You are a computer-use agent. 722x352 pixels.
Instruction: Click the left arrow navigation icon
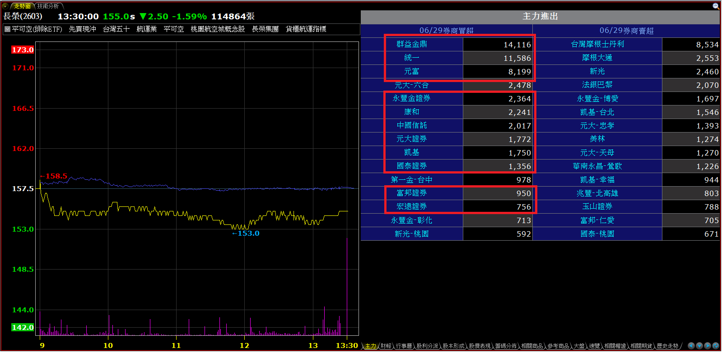click(x=691, y=346)
